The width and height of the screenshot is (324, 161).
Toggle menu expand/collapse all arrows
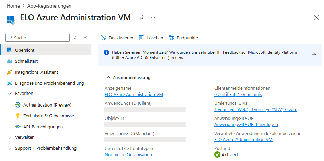coord(75,38)
